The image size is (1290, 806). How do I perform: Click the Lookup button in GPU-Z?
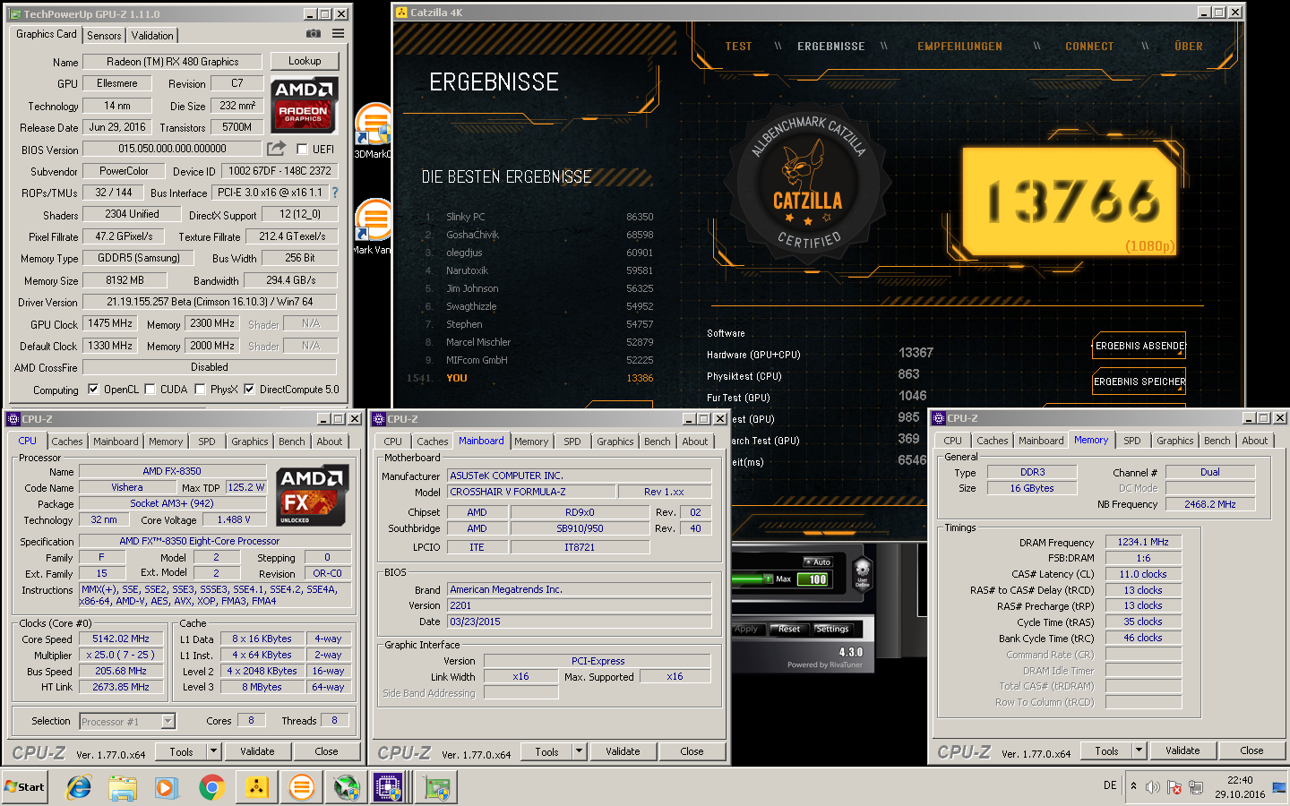(x=305, y=61)
